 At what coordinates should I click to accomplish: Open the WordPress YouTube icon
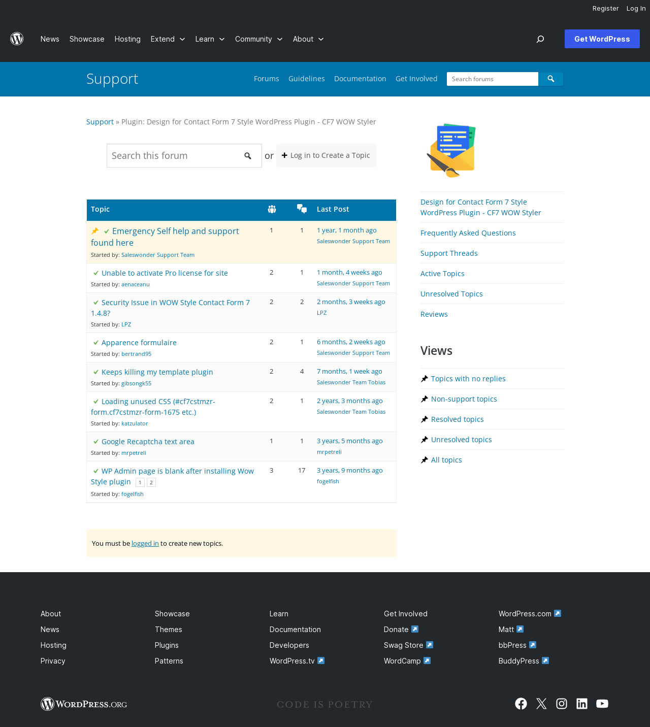coord(602,704)
